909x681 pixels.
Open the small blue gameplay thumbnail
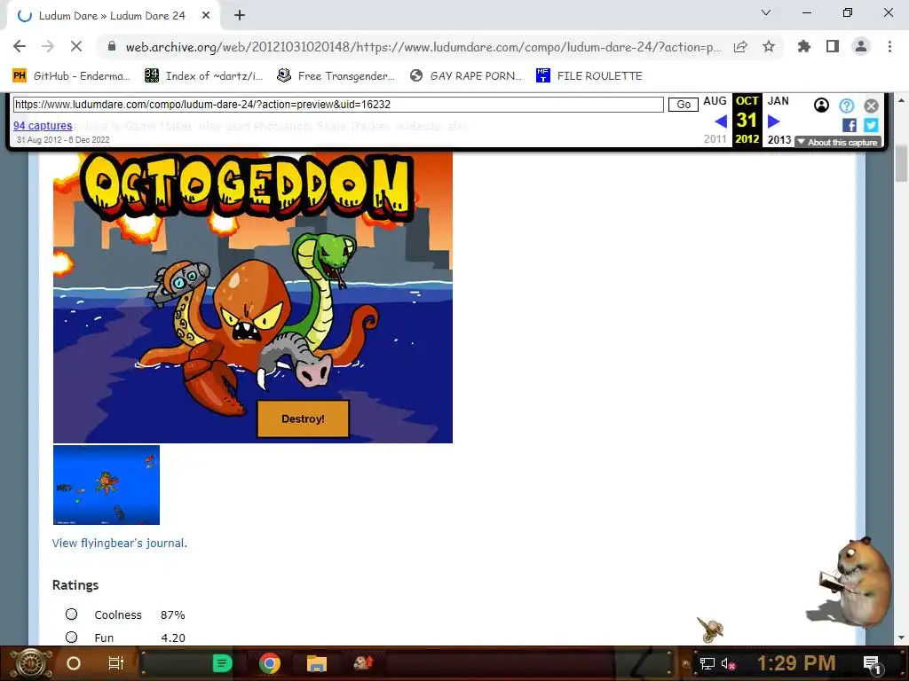pos(107,485)
